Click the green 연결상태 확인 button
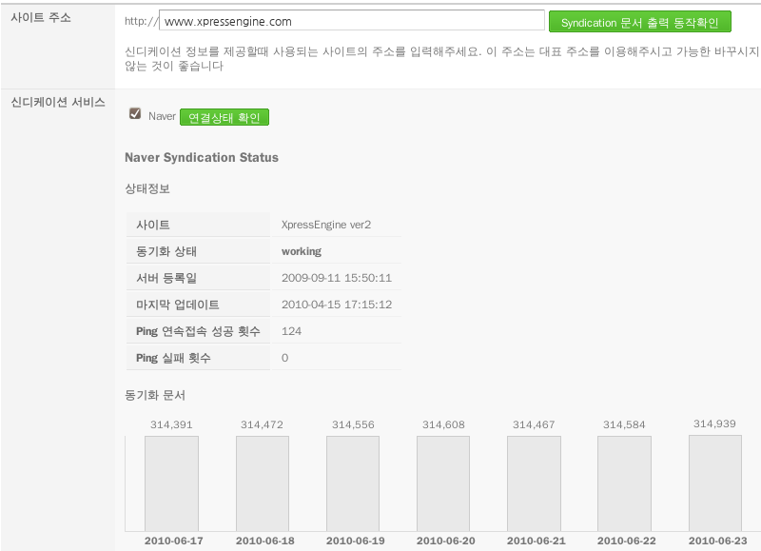Screen dimensions: 761x551 [224, 117]
